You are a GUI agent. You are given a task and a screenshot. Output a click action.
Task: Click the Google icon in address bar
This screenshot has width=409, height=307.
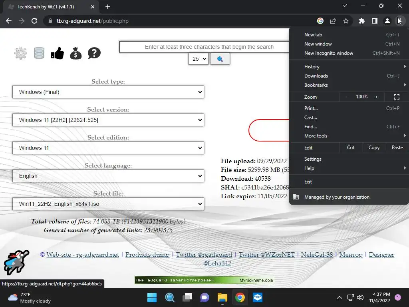coord(320,21)
